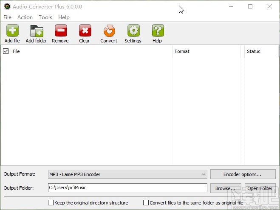Close the Audio Converter Plus window
The height and width of the screenshot is (210, 280).
pyautogui.click(x=270, y=7)
